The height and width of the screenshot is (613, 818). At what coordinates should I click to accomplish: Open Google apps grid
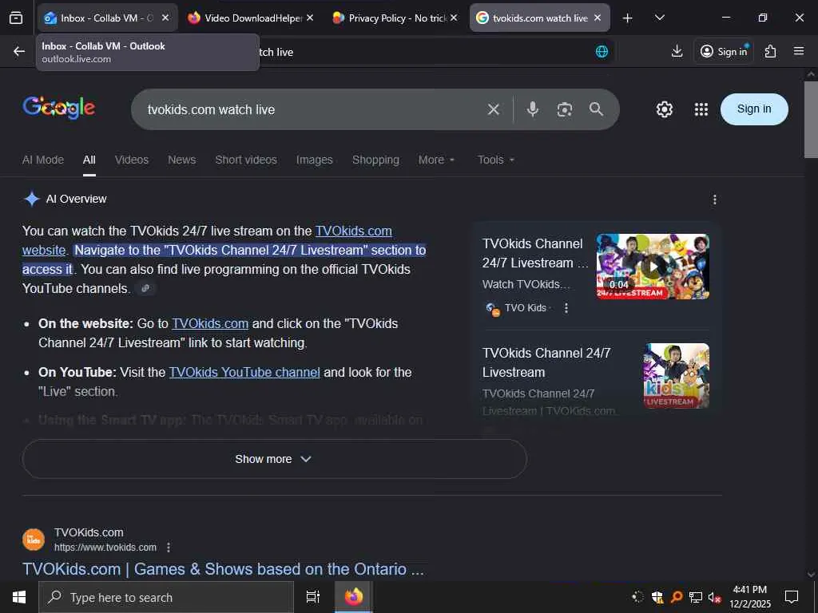coord(701,109)
